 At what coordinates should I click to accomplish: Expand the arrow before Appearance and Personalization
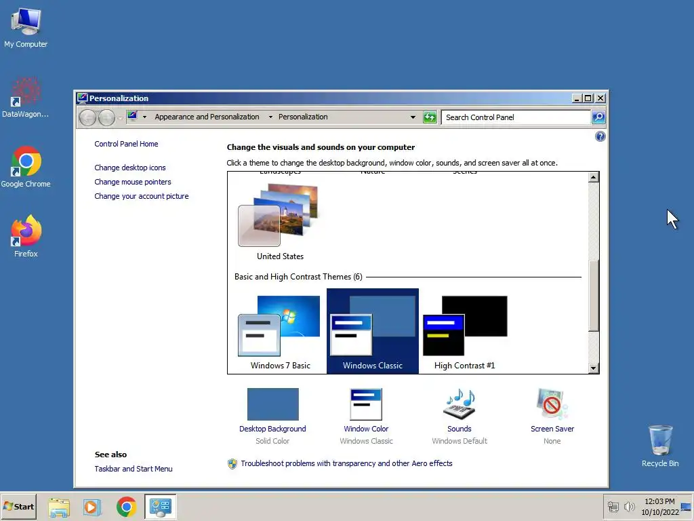point(145,117)
